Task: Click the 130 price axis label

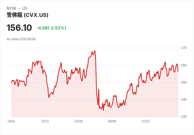Action: 184,117
